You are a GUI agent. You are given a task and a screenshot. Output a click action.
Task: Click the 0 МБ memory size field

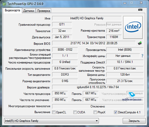click(65, 81)
